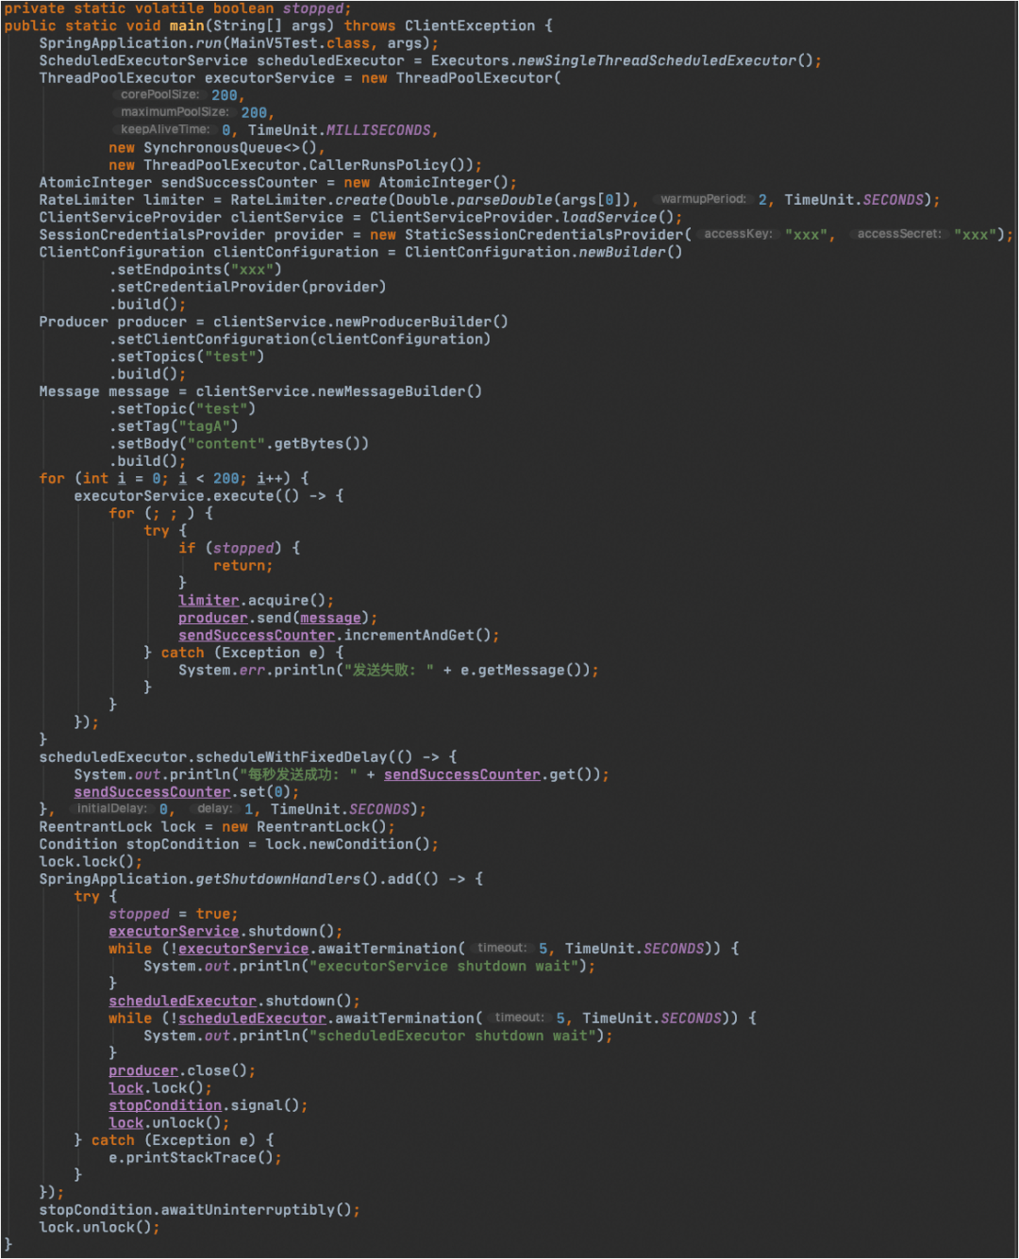Click 'StaticSessionCredentialsProvider' constructor name
Image resolution: width=1019 pixels, height=1259 pixels.
pos(543,235)
